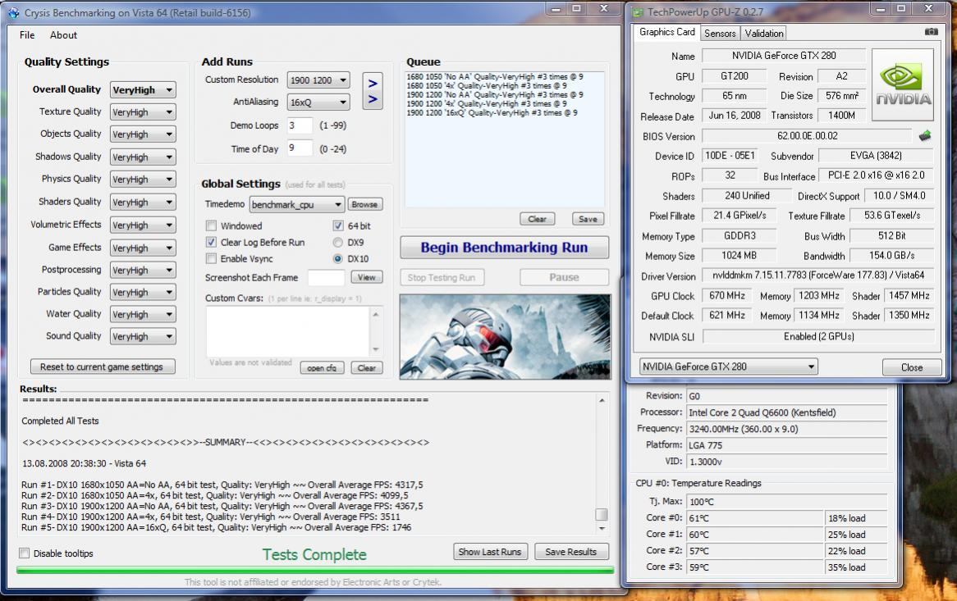
Task: Open the Sound Quality dropdown
Action: [143, 336]
